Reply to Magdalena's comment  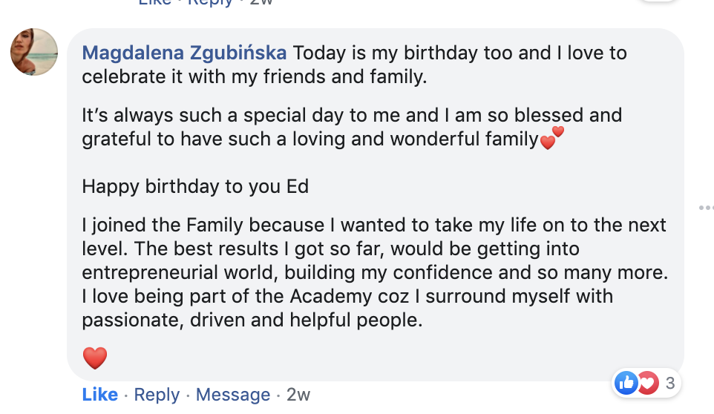(157, 395)
